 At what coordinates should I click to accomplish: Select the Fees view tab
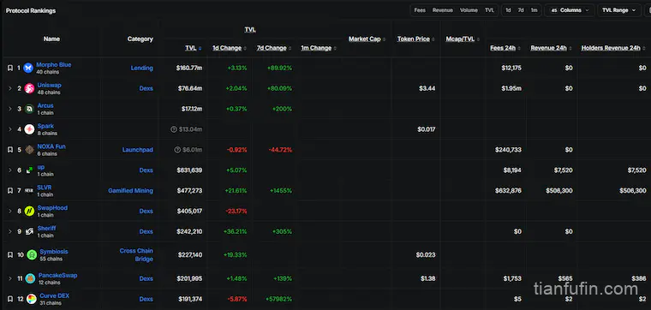(x=420, y=10)
